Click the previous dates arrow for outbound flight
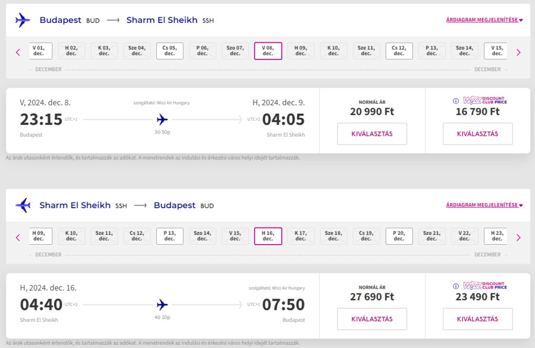Screen dimensions: 535x348 [x=18, y=53]
